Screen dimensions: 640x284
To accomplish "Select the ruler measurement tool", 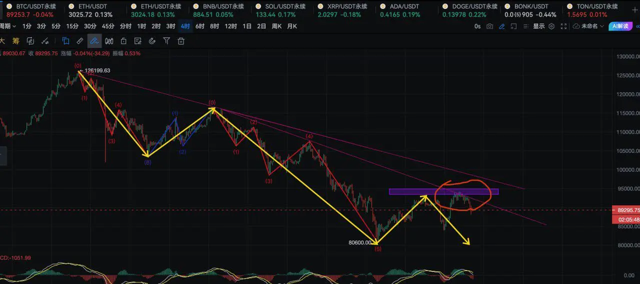I will coord(80,41).
